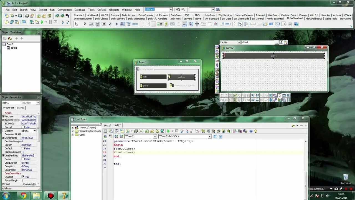Click move up arrow in Object TreeView
The height and width of the screenshot is (200, 355).
click(x=16, y=39)
